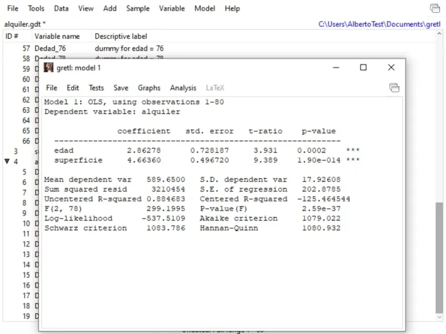Screen dimensions: 446x334
Task: Click the greyed LaTeX menu in model window
Action: (x=215, y=88)
